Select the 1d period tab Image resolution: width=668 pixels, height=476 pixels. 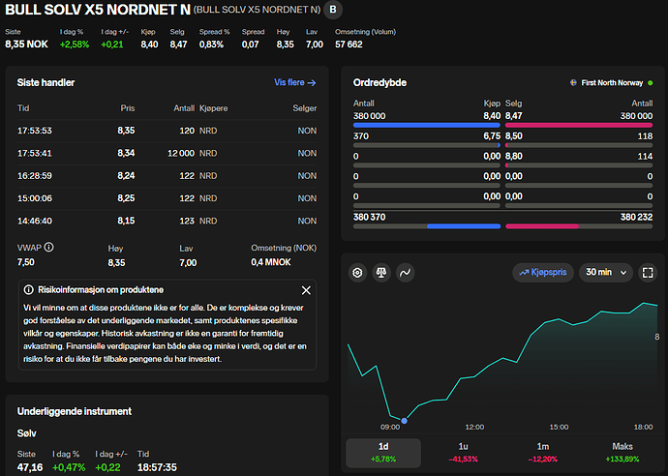point(382,452)
